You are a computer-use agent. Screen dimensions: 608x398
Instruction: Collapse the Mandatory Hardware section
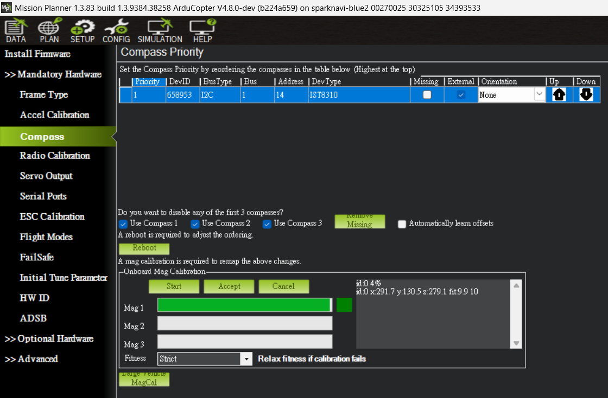click(53, 74)
